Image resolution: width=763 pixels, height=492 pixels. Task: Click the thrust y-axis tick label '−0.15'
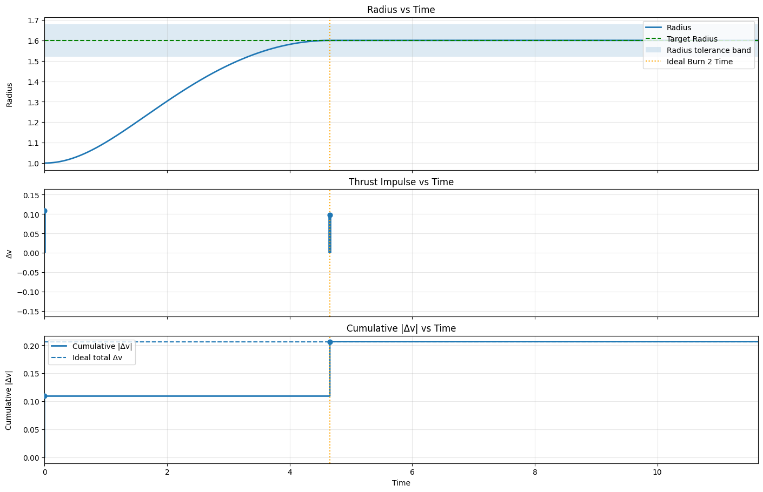(x=26, y=311)
